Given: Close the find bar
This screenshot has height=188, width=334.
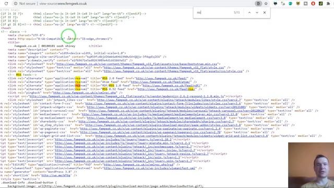Looking at the screenshot, I should [265, 13].
